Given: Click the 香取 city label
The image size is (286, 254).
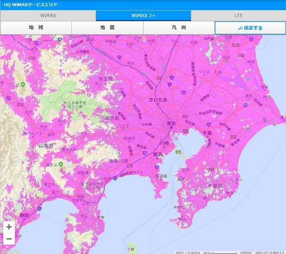Looking at the screenshot, I should tap(249, 96).
